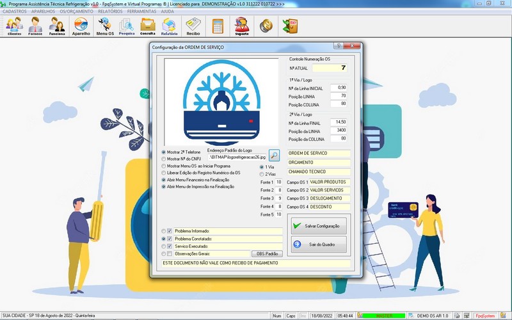Launch the calculator toolbar icon
This screenshot has height=320, width=512.
click(x=218, y=26)
